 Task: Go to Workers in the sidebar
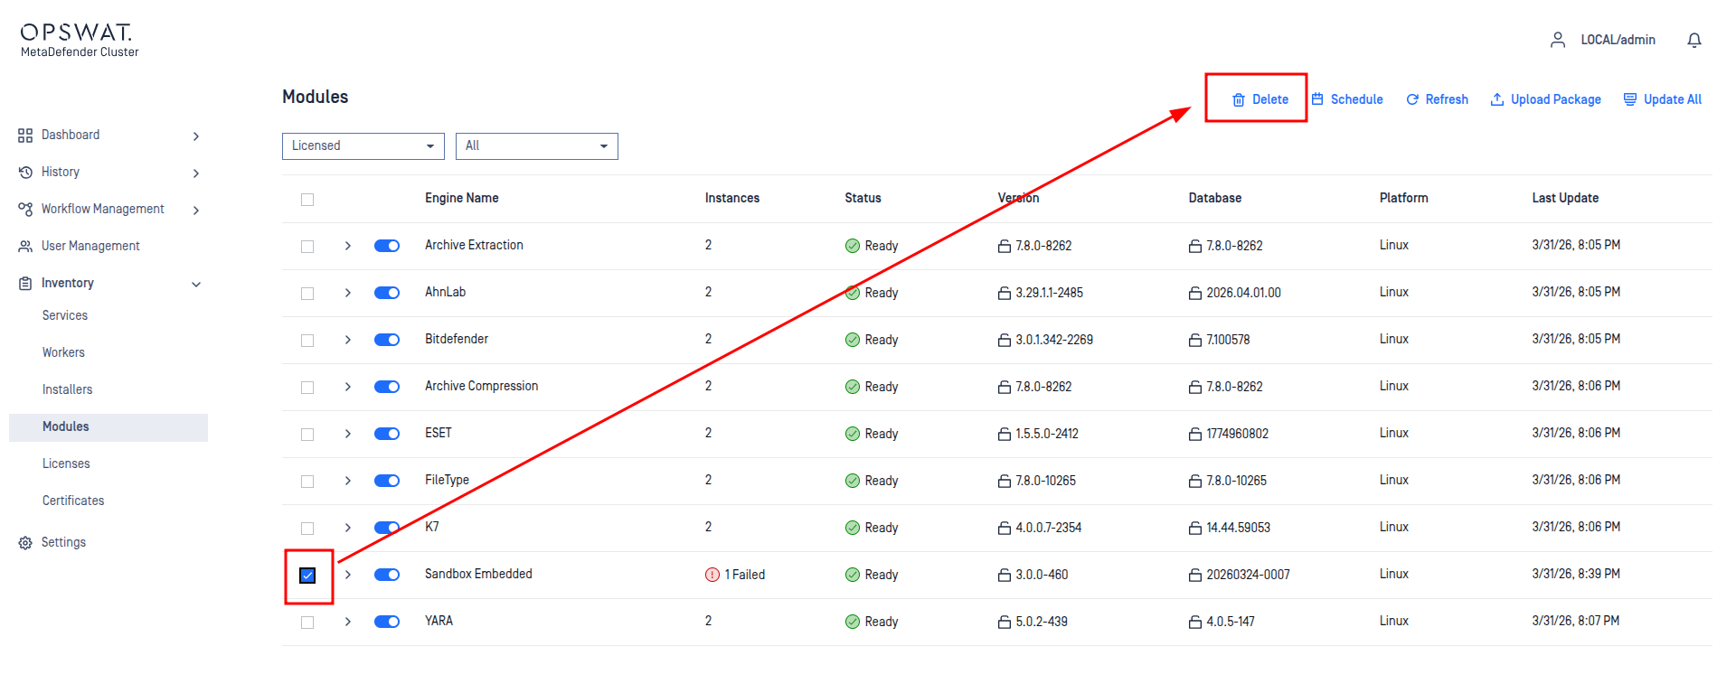click(x=63, y=352)
